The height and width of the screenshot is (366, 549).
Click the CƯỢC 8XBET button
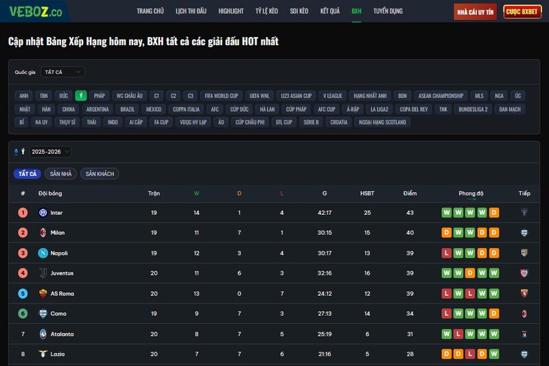(x=522, y=12)
